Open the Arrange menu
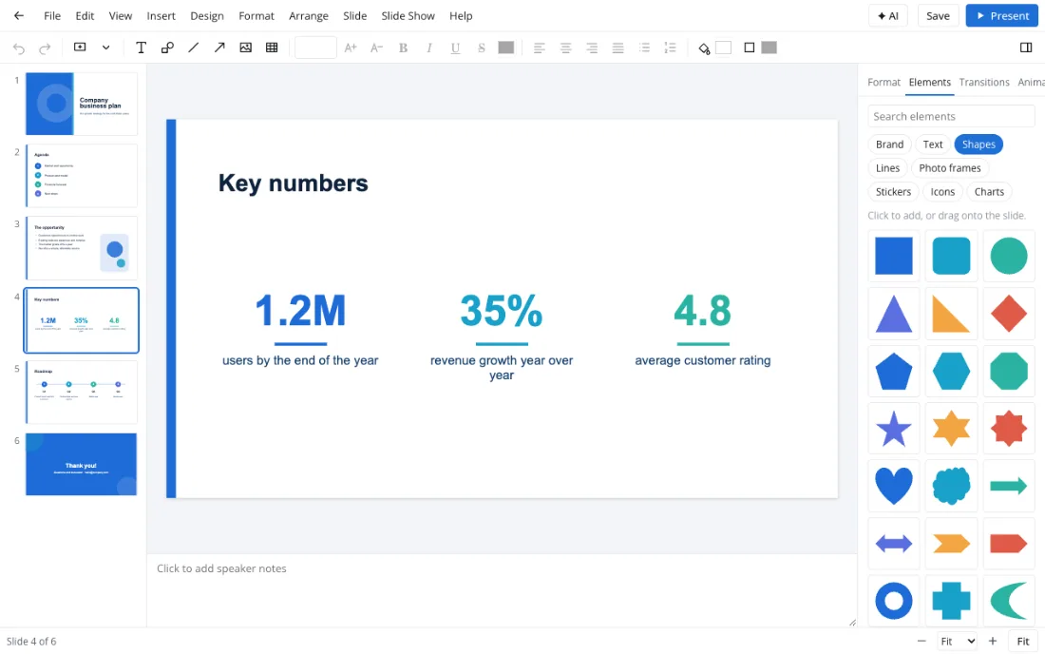 309,15
